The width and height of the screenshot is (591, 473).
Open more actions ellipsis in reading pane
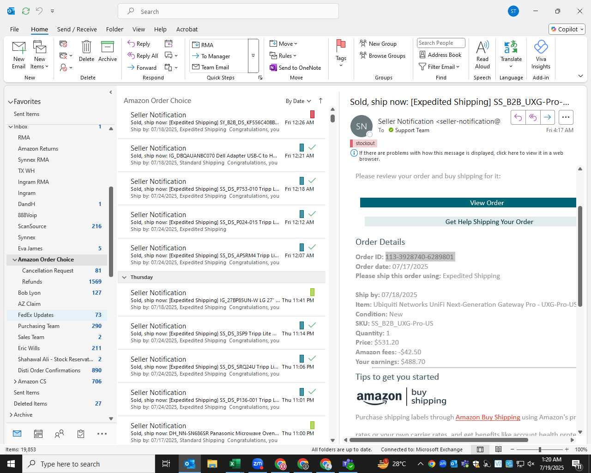pyautogui.click(x=566, y=117)
